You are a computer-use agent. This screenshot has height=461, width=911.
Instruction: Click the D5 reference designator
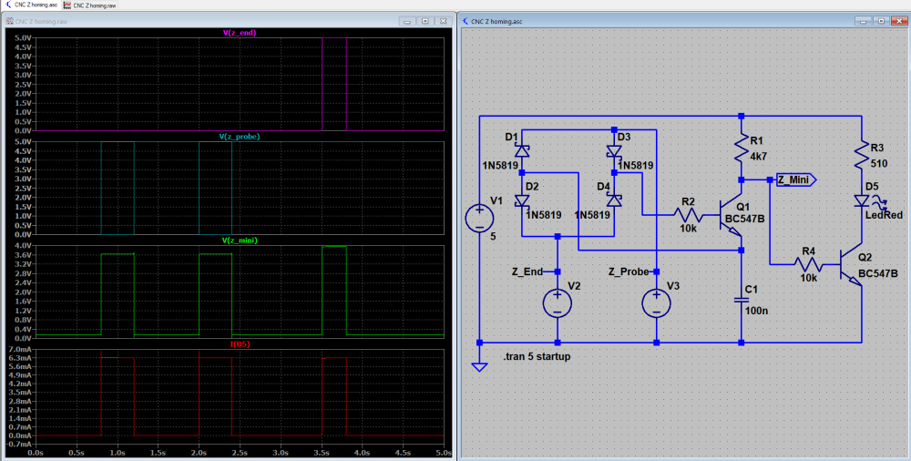[872, 187]
